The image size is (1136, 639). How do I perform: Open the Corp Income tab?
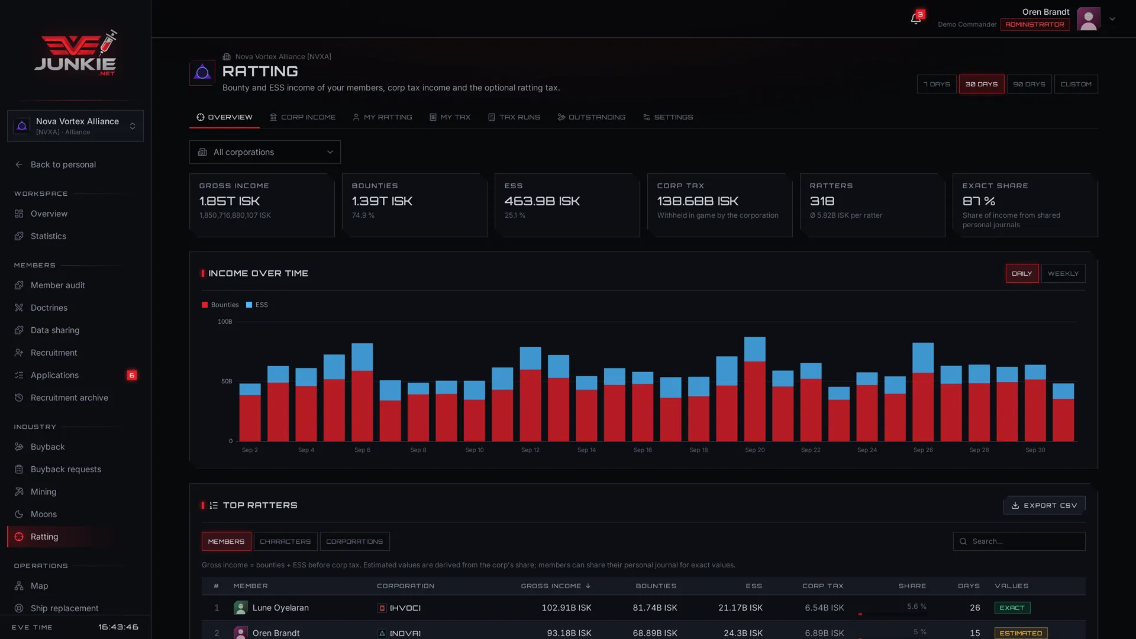(x=302, y=117)
